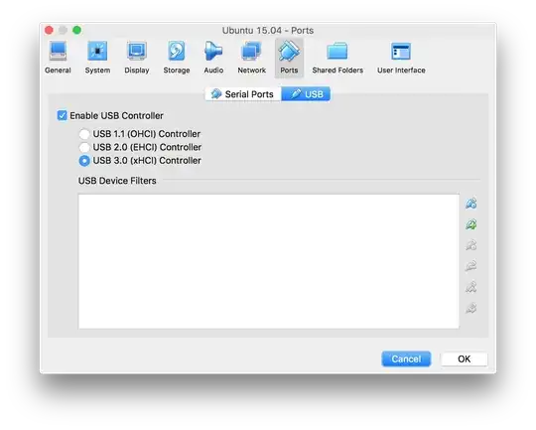Viewport: 536px width, 430px height.
Task: Open the Shared Folders section
Action: tap(337, 58)
